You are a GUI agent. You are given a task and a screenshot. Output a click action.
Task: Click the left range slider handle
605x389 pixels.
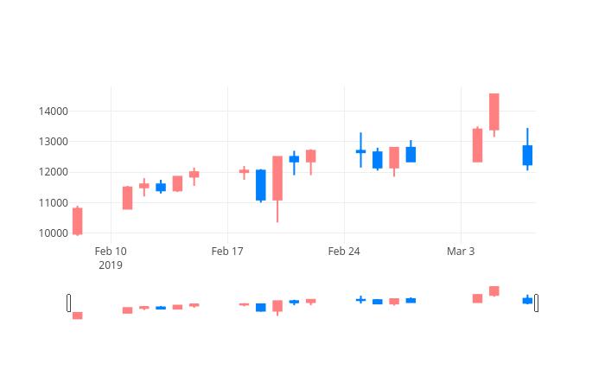point(68,303)
